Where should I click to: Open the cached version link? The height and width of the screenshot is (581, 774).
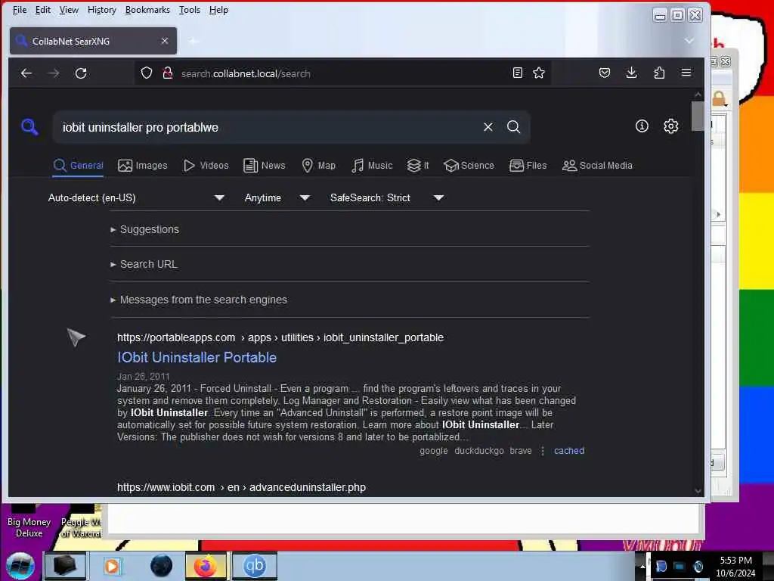click(x=568, y=451)
